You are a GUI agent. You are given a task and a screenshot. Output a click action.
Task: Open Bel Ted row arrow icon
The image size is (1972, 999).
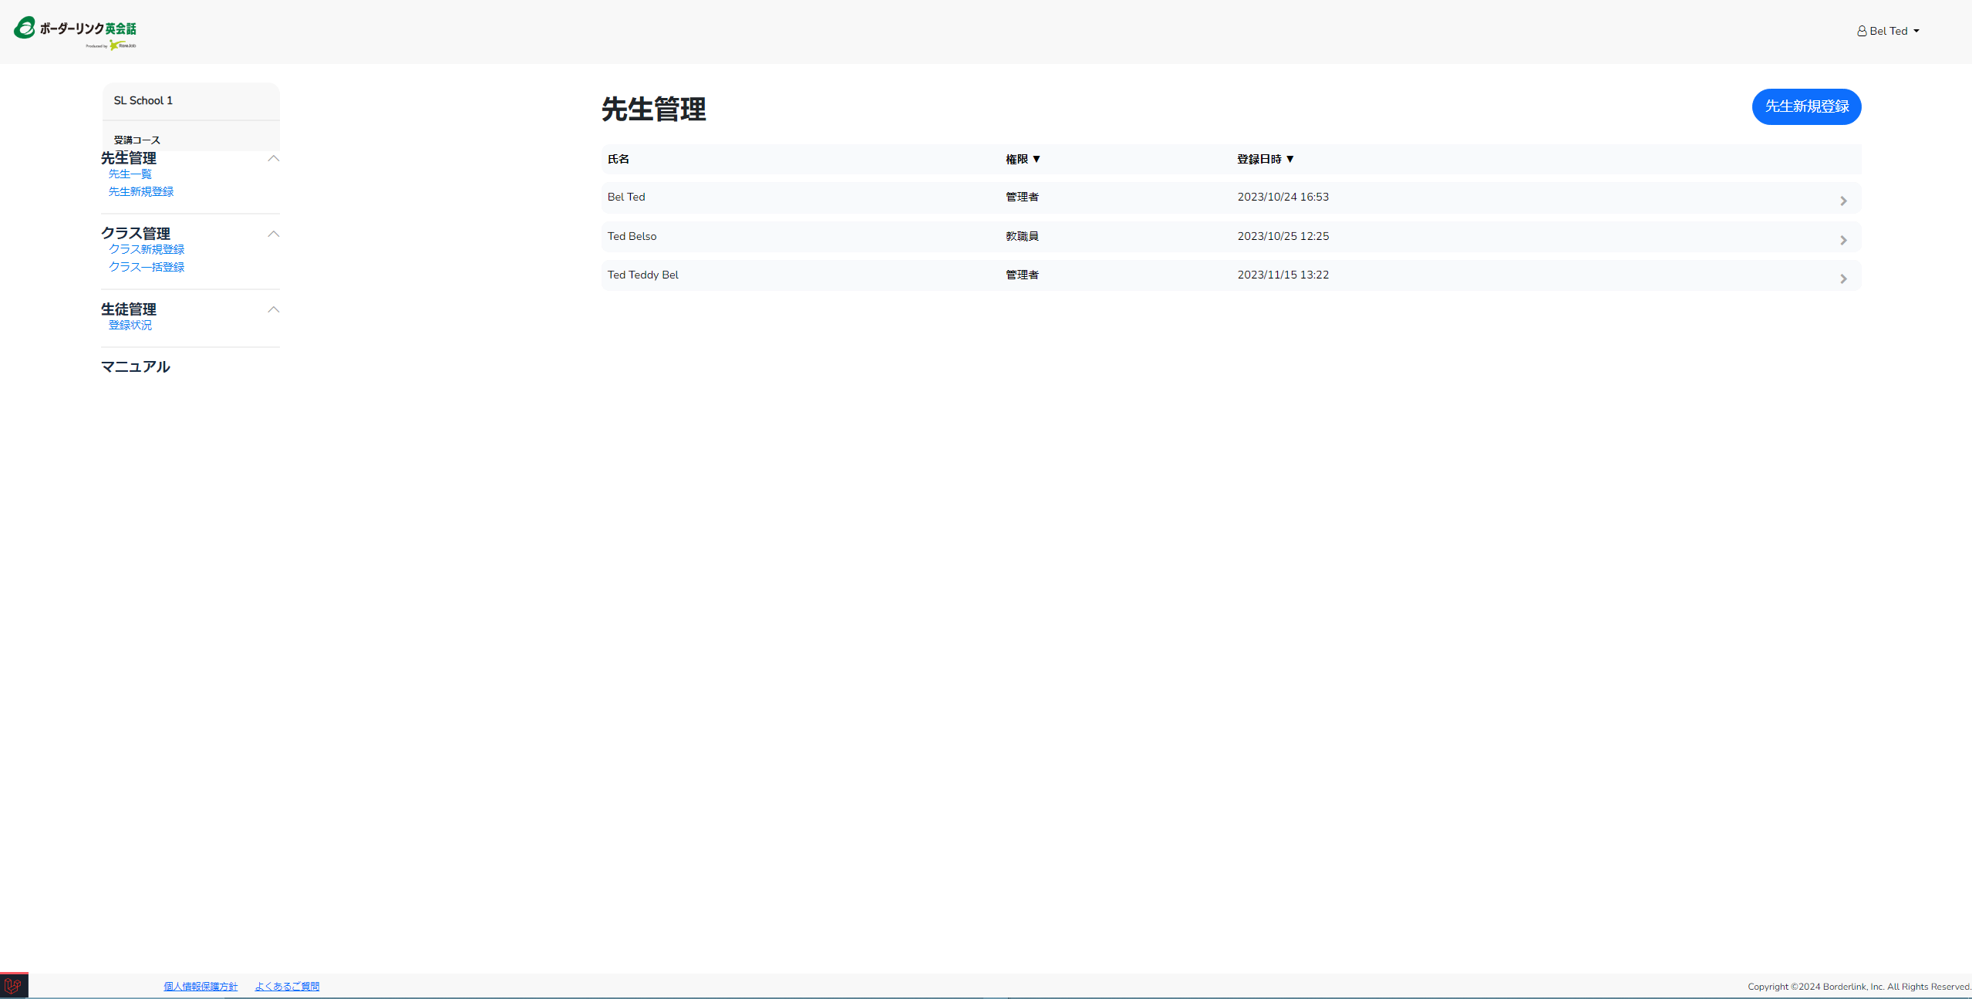pos(1843,201)
